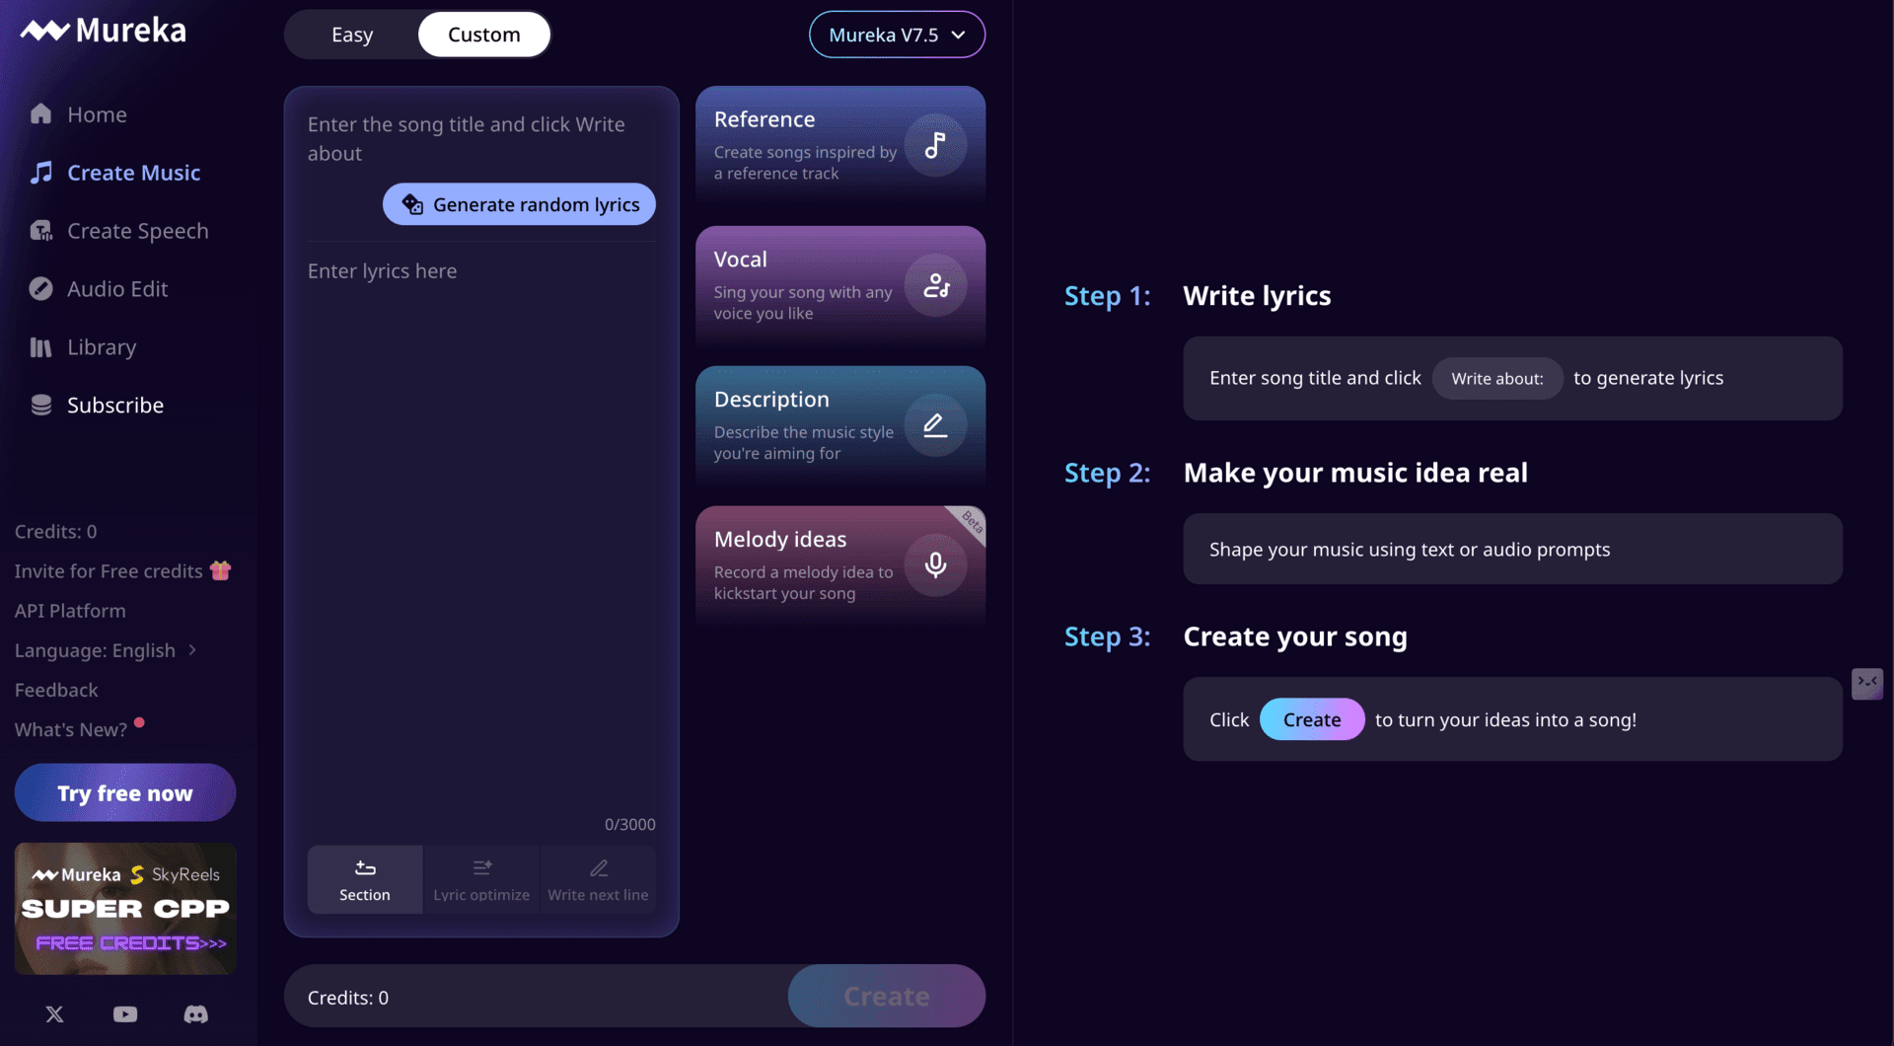Screen dimensions: 1894x1046
Task: Switch to Easy mode
Action: 352,35
